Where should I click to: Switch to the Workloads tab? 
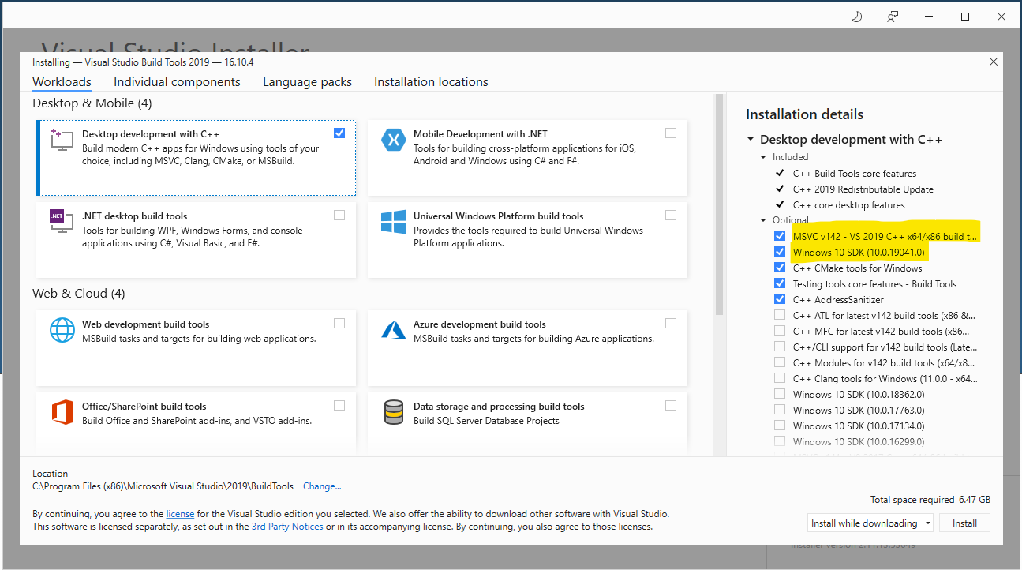click(x=62, y=82)
